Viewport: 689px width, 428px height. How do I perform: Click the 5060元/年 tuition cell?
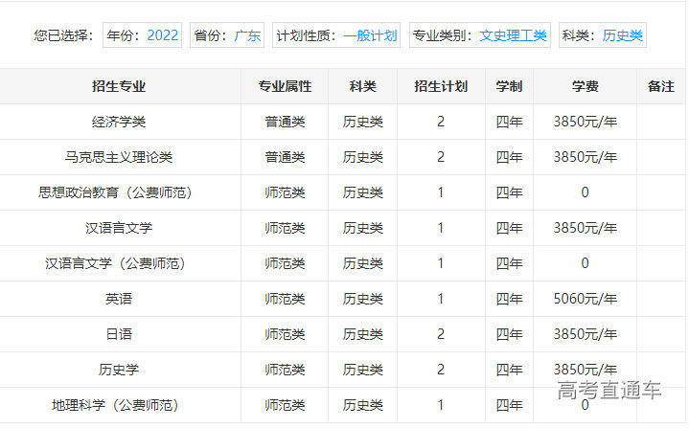[585, 299]
